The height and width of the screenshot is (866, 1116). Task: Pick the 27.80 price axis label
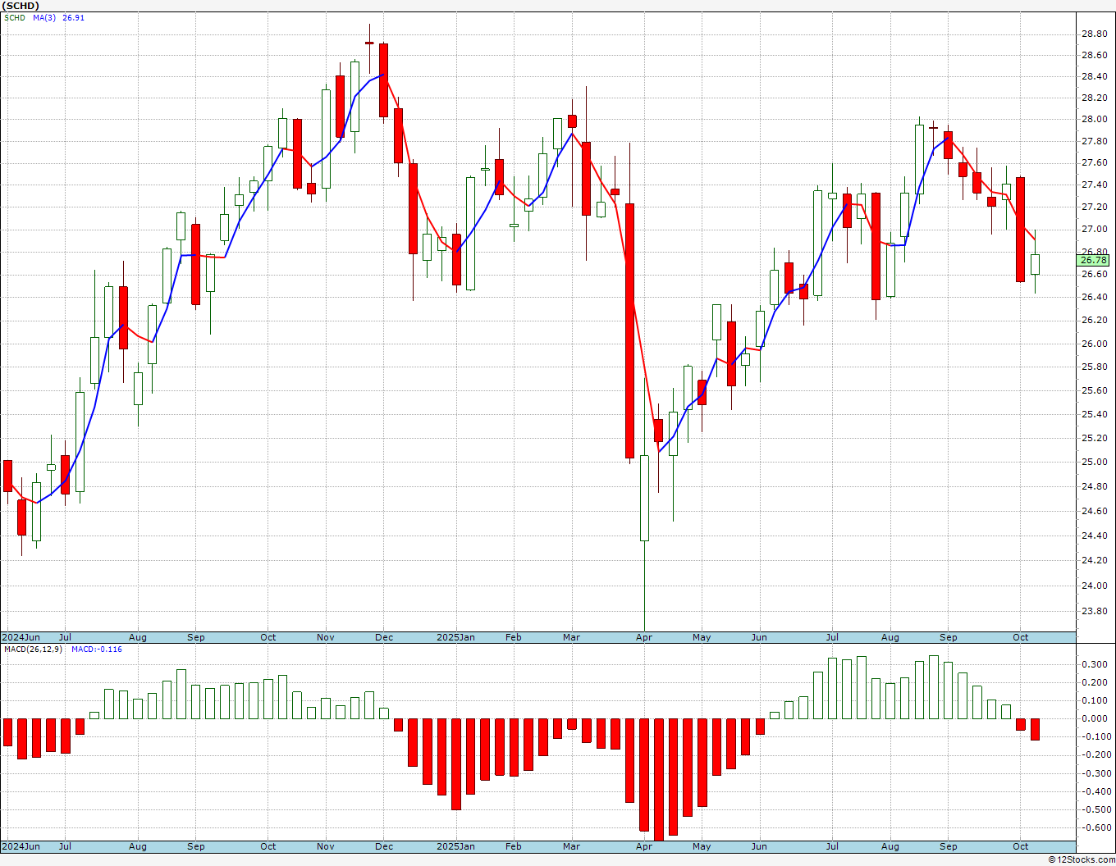pyautogui.click(x=1094, y=142)
